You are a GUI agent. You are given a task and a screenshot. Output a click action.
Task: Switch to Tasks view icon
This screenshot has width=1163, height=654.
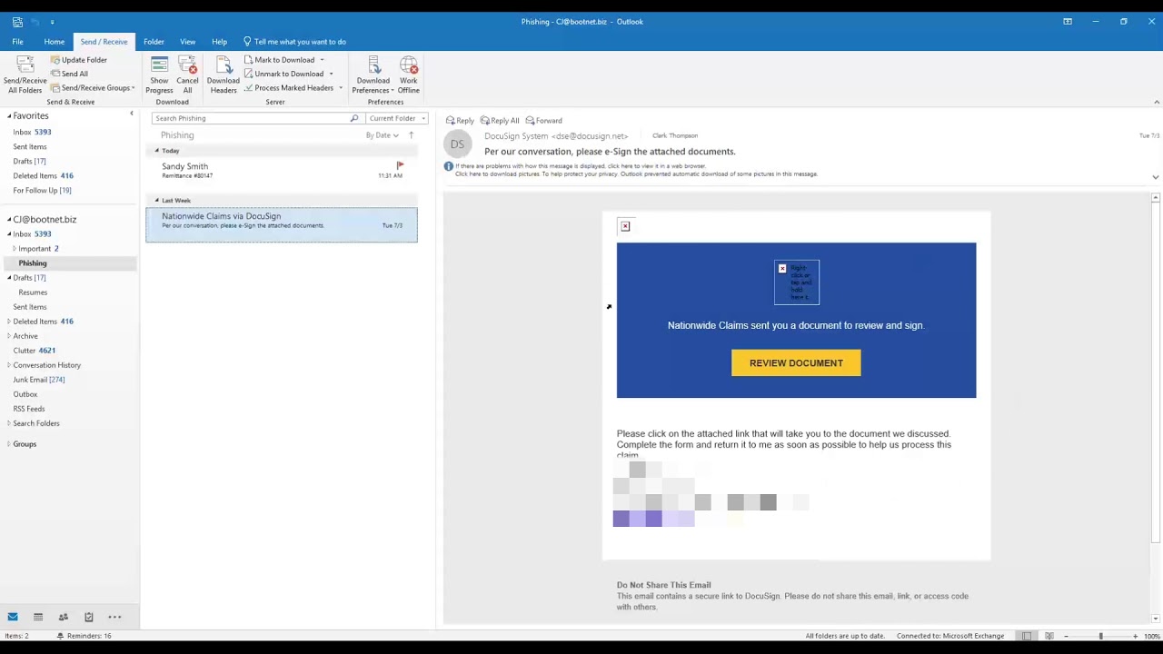89,617
